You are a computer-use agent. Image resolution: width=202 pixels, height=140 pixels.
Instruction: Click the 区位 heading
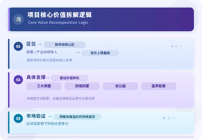tap(31, 44)
